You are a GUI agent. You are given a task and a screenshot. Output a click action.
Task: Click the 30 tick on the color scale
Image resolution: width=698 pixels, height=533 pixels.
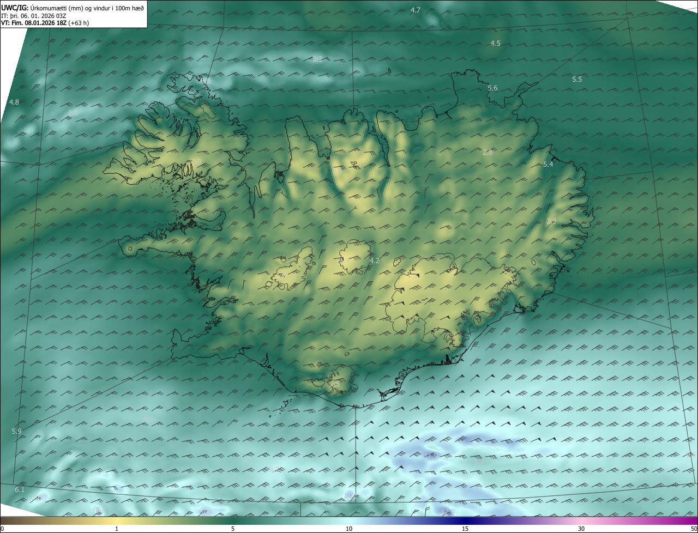pyautogui.click(x=581, y=529)
